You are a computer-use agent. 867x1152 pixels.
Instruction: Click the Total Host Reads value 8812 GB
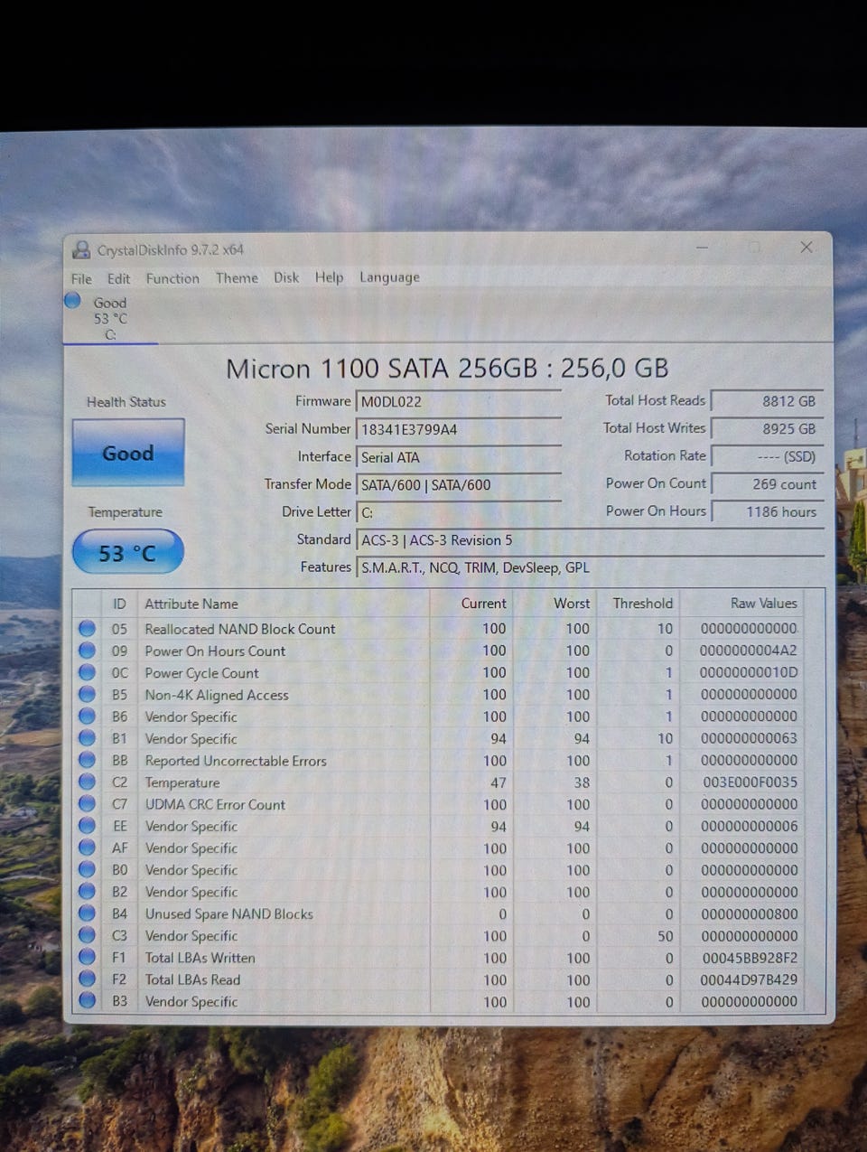[767, 400]
